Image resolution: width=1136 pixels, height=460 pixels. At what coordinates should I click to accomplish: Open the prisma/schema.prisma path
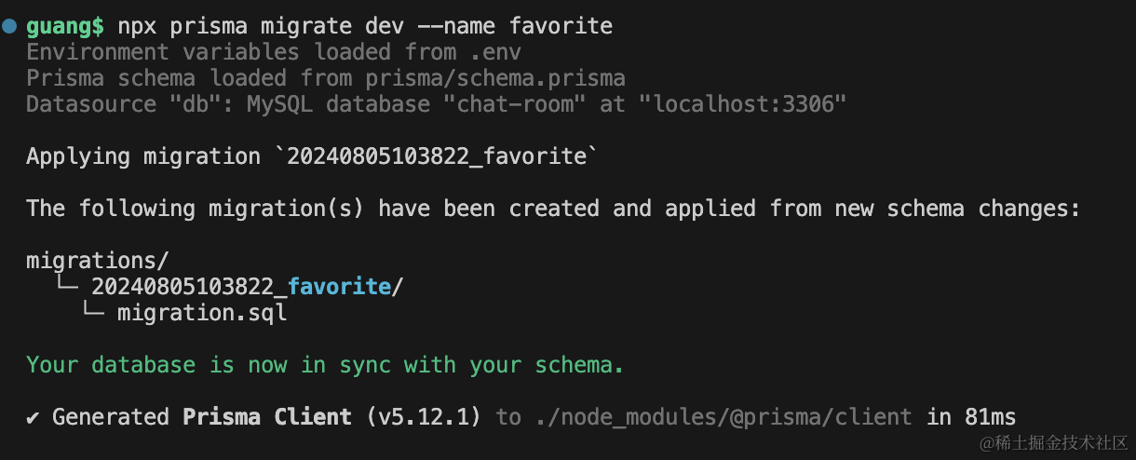[x=494, y=78]
